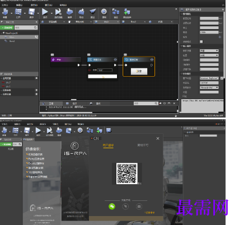
Task: Click the target icon on the set-text node
Action: 115,59
